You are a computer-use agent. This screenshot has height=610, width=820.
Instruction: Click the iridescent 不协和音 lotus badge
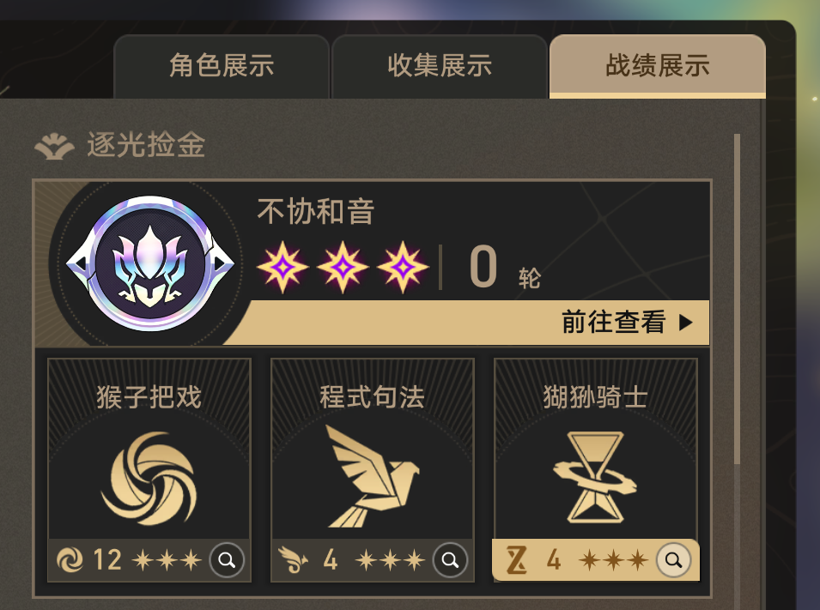click(150, 264)
